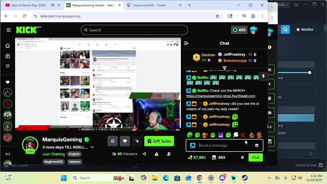Image resolution: width=327 pixels, height=184 pixels.
Task: Collapse the chat panel with arrow icon
Action: 186,43
